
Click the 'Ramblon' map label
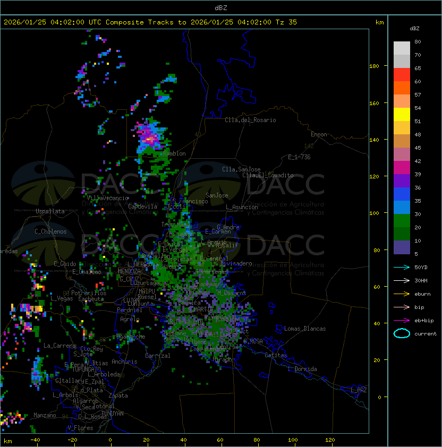174,153
